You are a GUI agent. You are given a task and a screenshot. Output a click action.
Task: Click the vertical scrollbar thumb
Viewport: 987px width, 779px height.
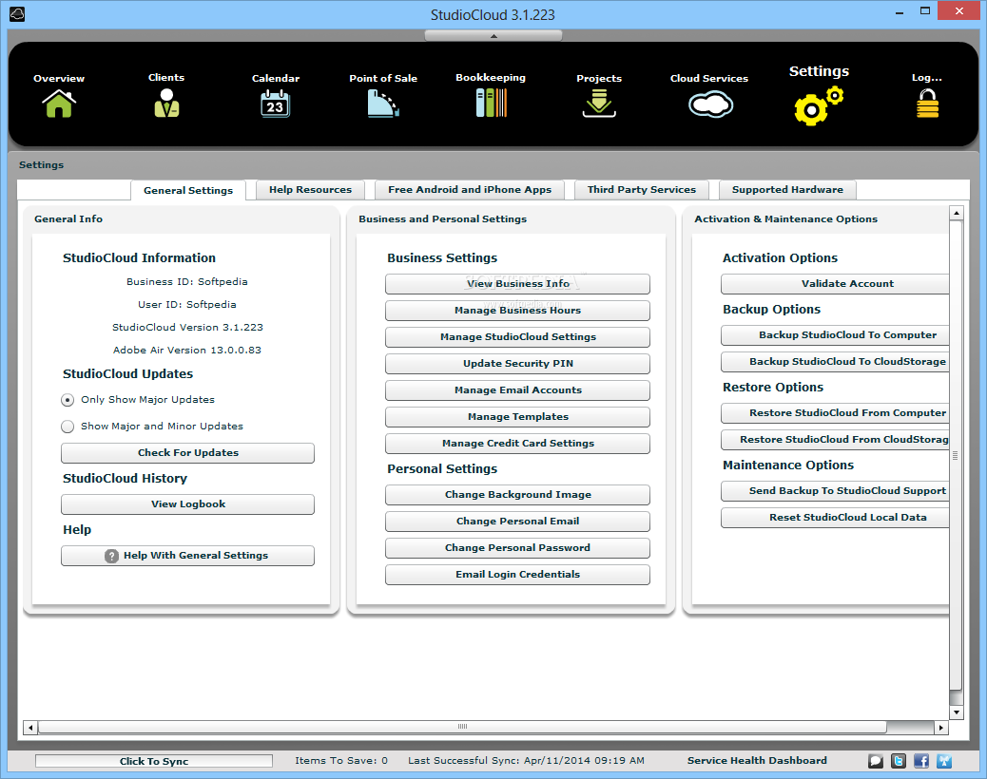(x=957, y=455)
